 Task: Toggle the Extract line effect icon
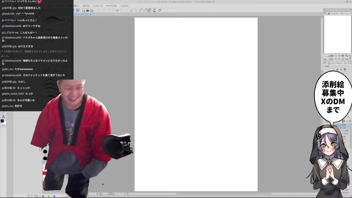click(x=337, y=69)
